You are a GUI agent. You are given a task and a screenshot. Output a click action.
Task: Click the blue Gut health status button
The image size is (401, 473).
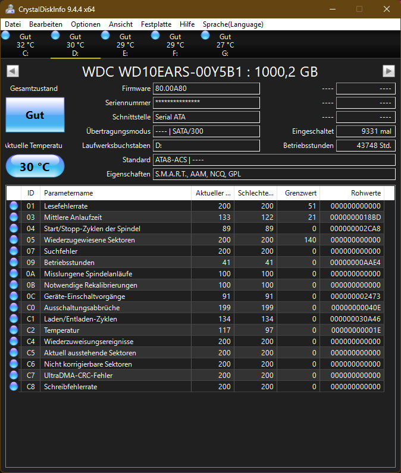(x=35, y=115)
